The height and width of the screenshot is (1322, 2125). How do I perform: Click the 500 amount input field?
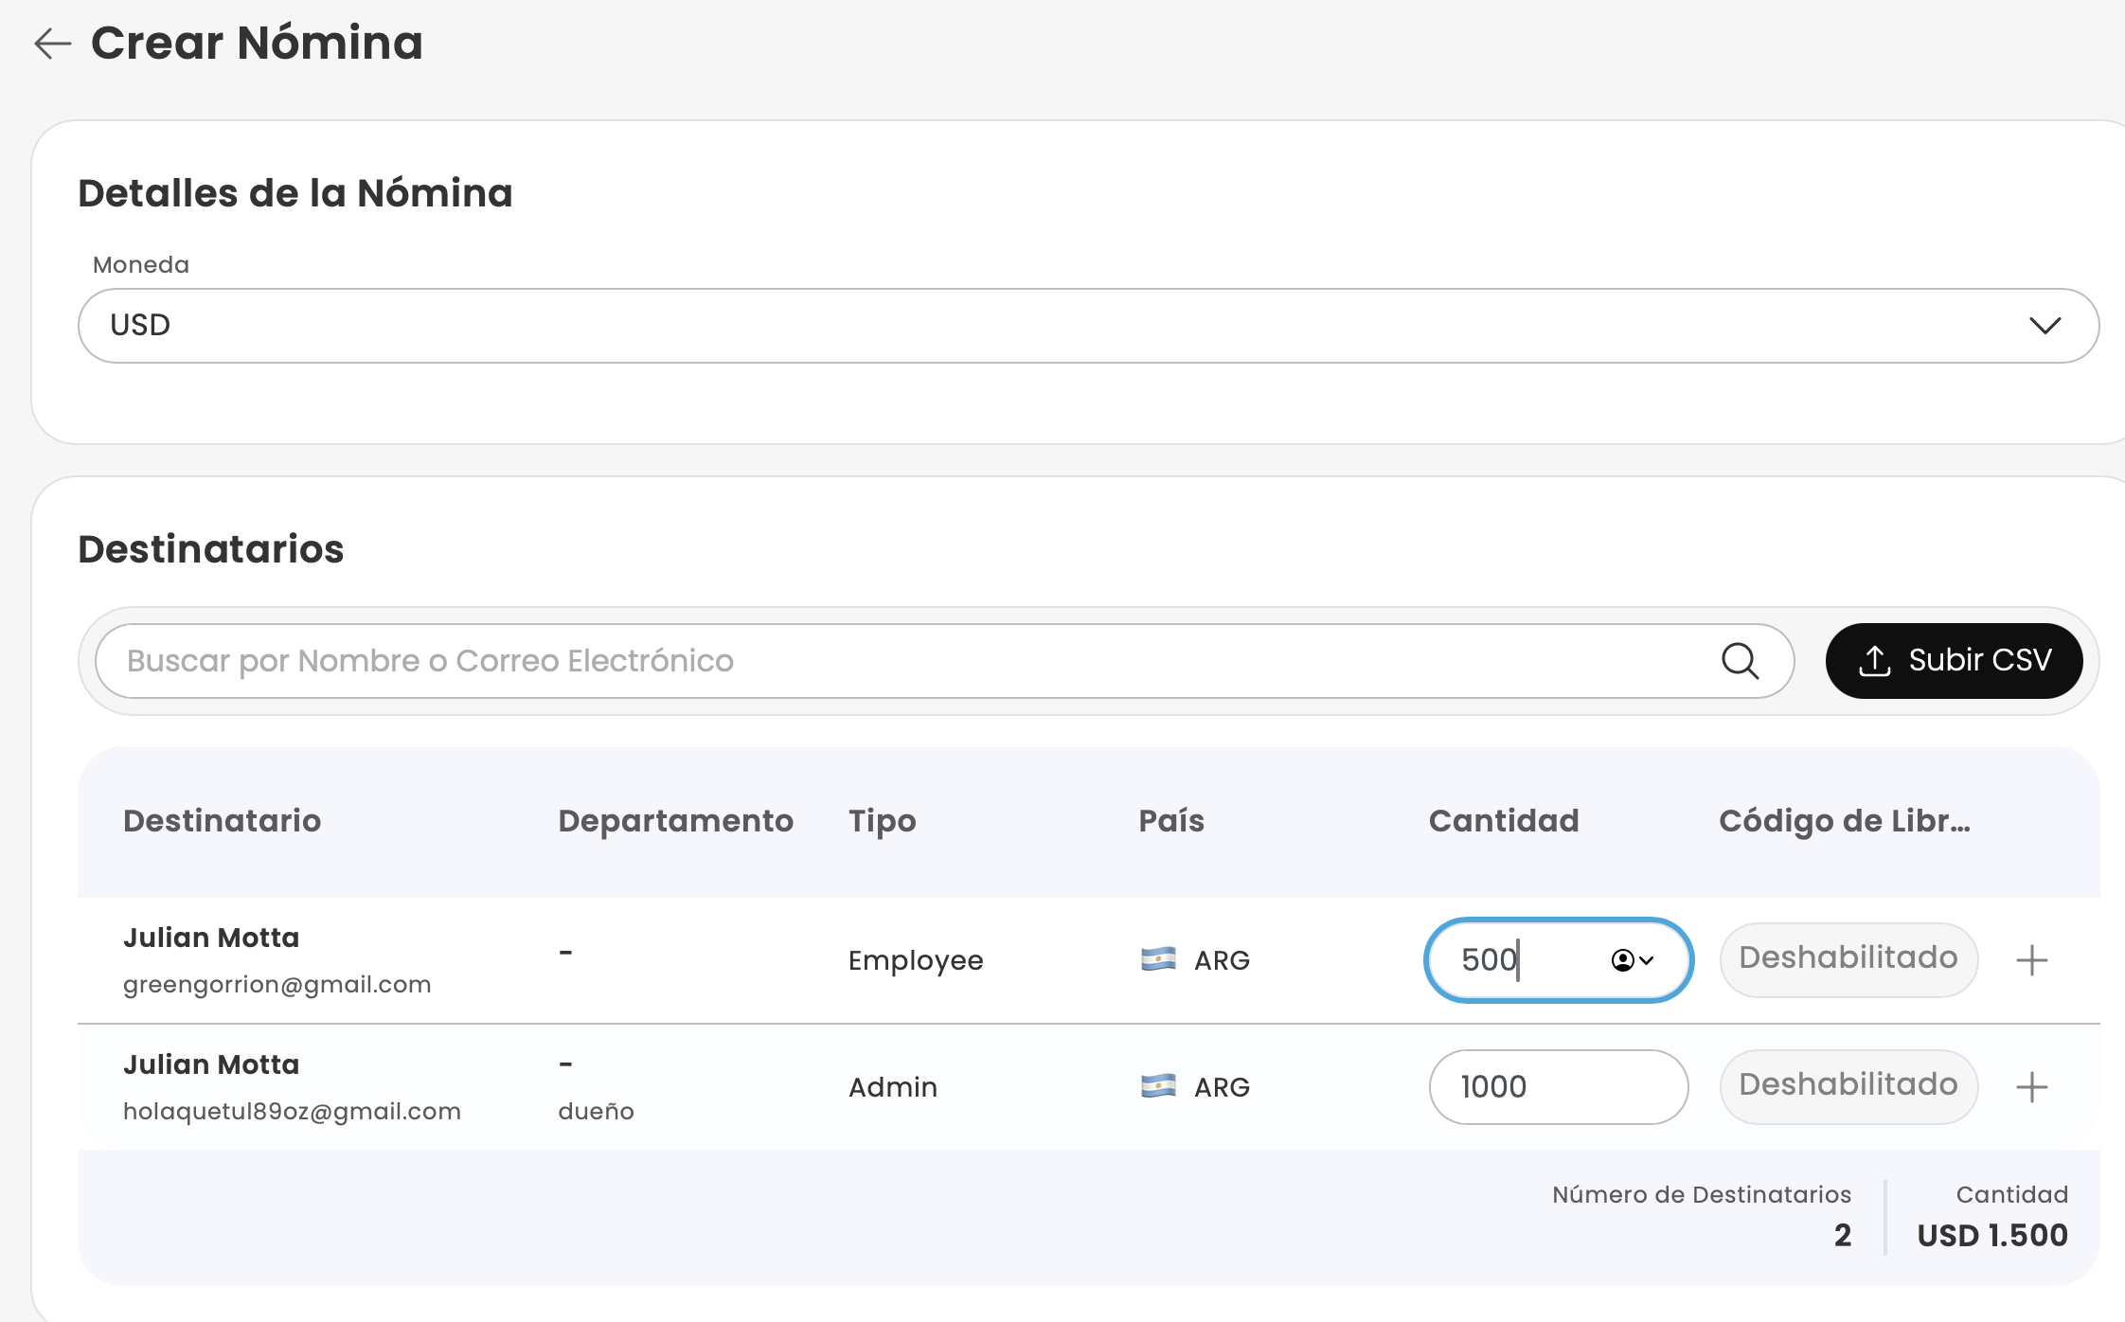click(1515, 960)
